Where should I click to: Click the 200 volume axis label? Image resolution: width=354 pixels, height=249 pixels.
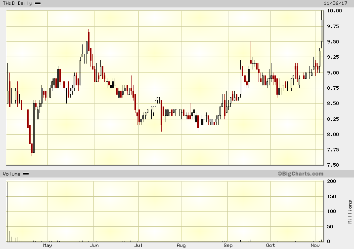pyautogui.click(x=331, y=181)
